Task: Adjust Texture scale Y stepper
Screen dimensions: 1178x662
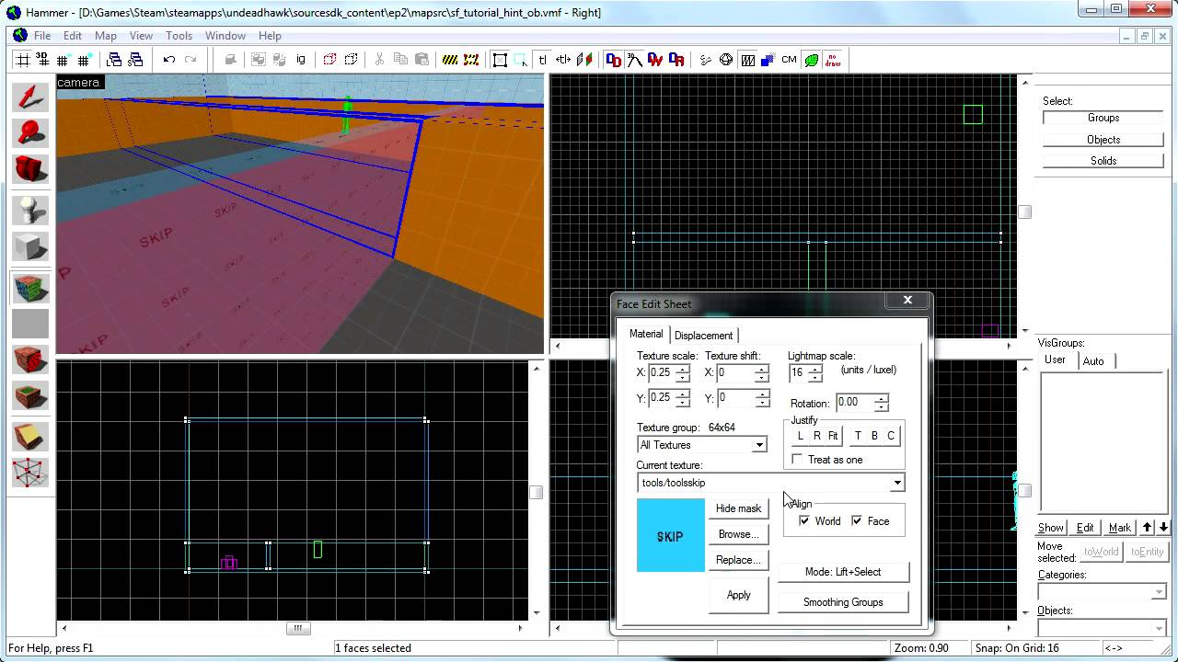Action: (x=683, y=398)
